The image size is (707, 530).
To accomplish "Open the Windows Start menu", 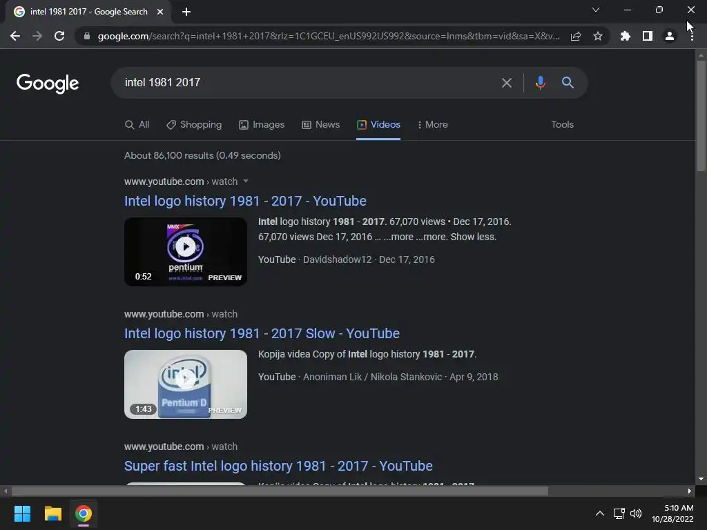I will pyautogui.click(x=22, y=513).
